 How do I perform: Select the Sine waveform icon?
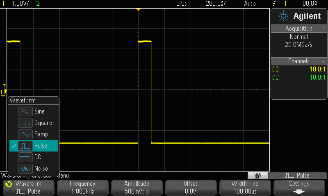click(25, 111)
